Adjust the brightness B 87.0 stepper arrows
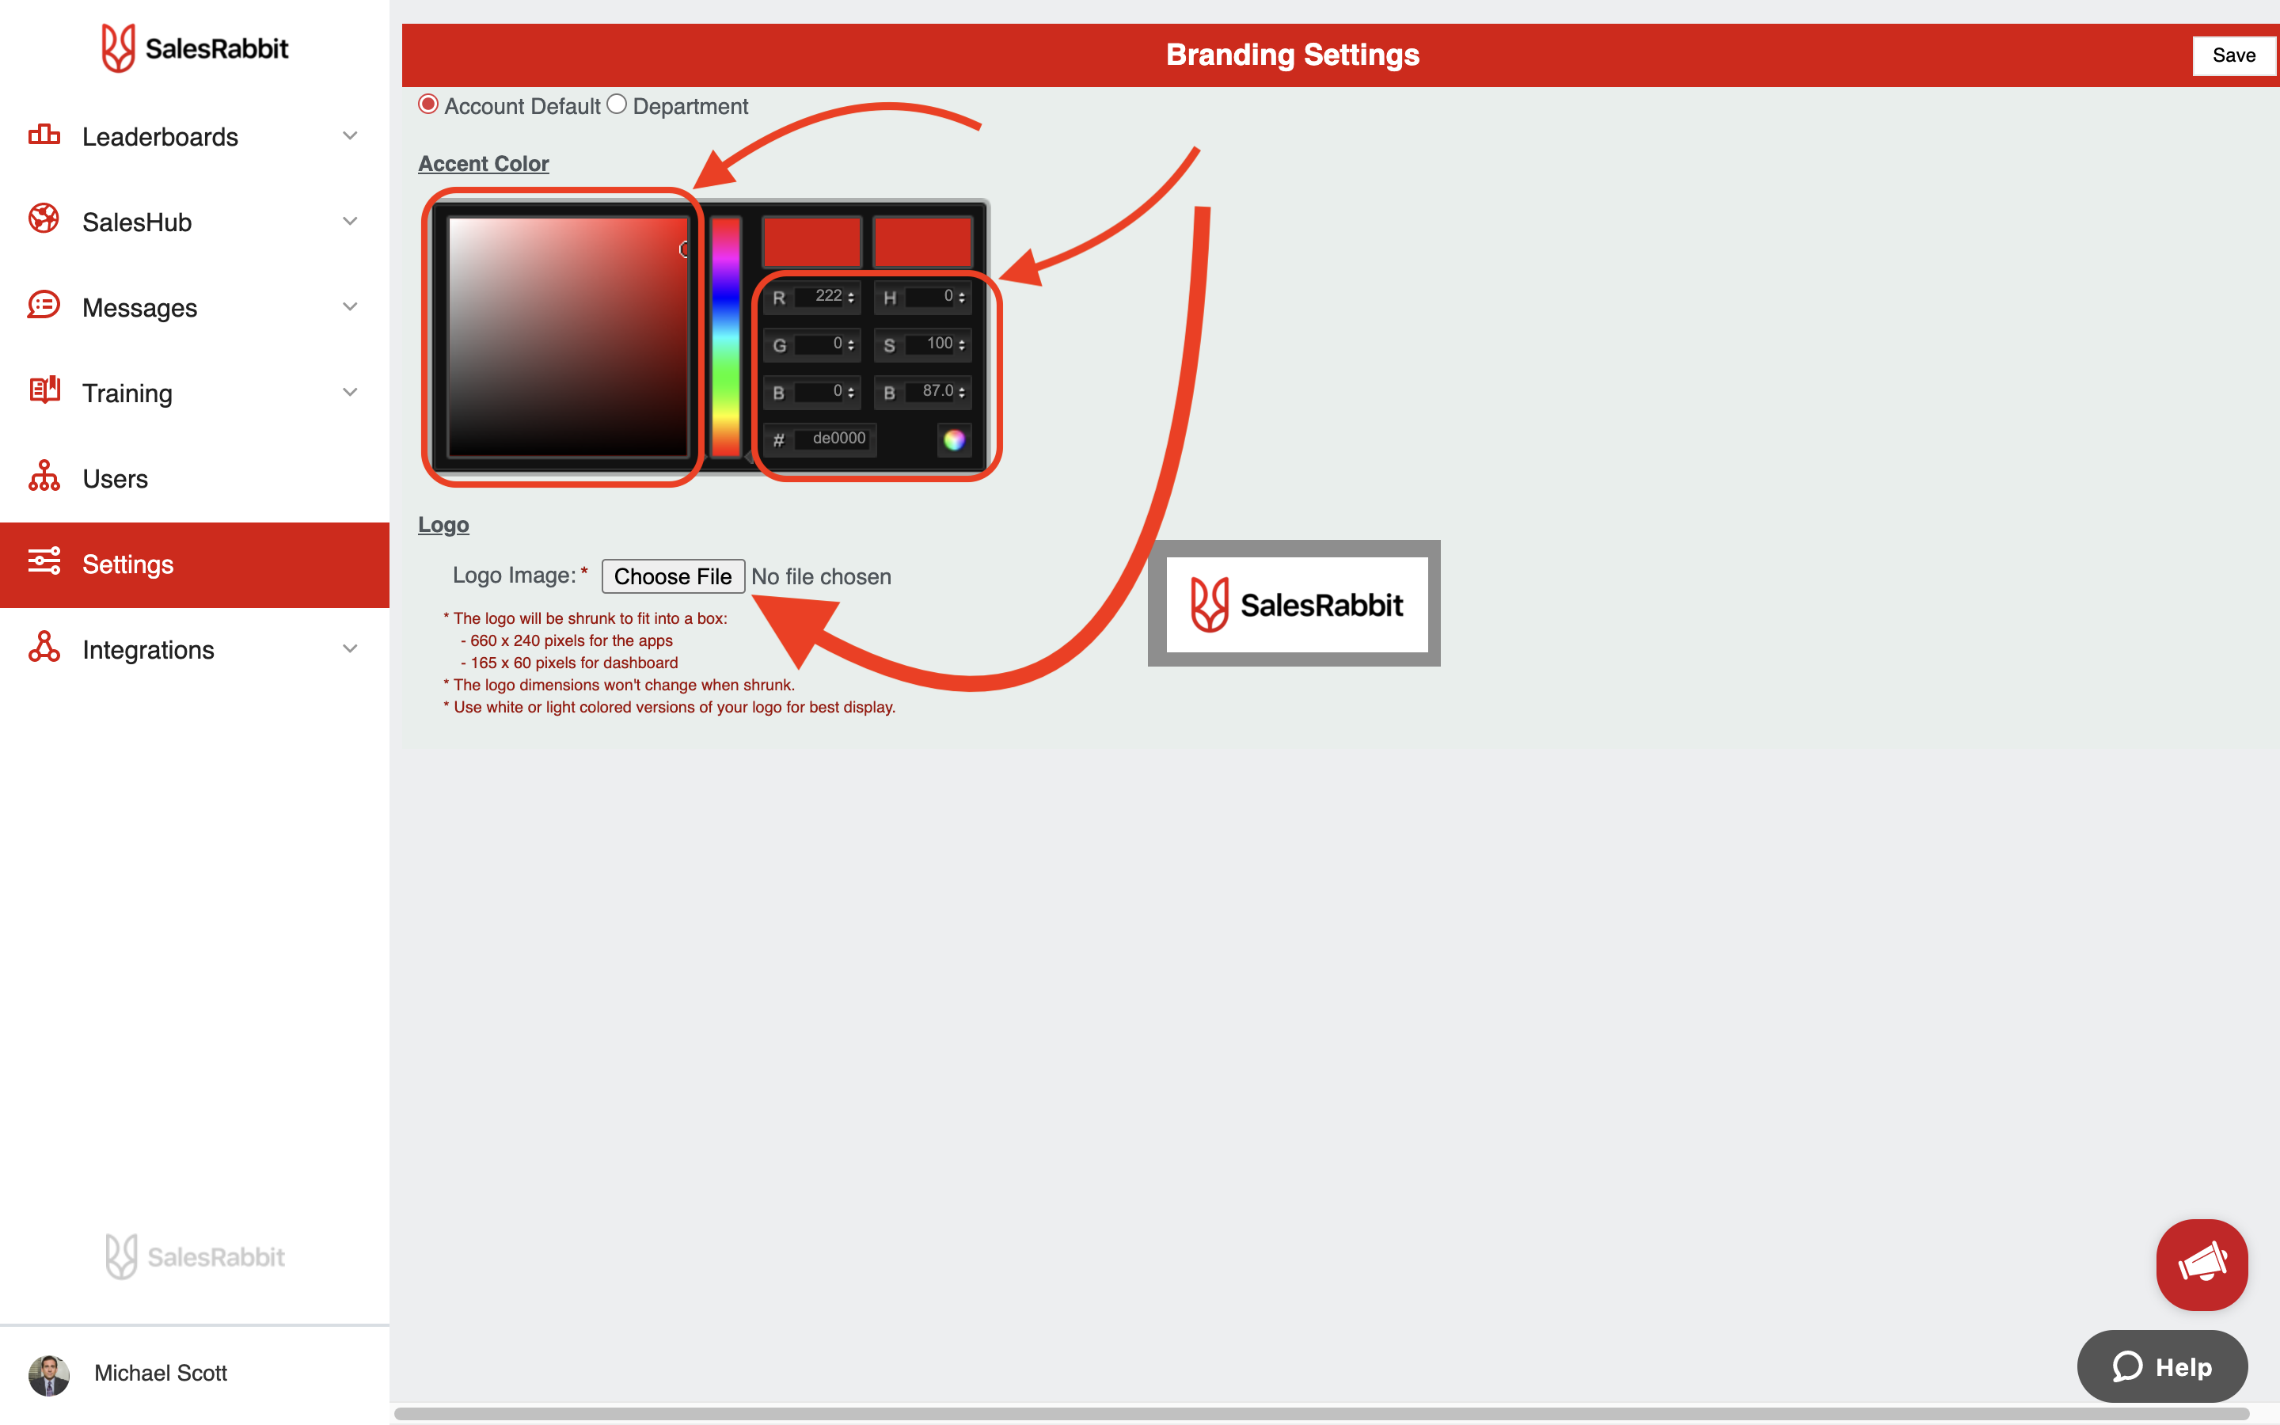 pos(962,392)
